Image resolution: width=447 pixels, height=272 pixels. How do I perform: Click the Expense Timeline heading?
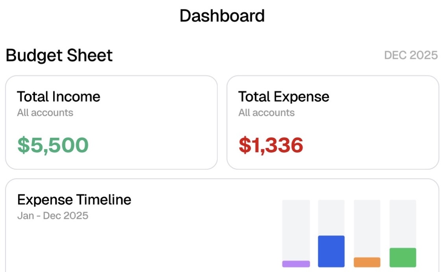74,199
